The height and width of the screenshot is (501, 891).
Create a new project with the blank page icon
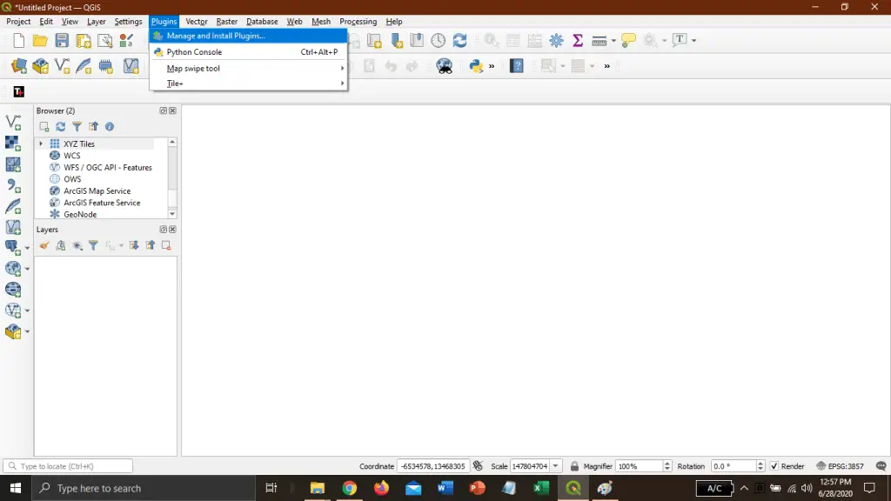click(x=19, y=40)
